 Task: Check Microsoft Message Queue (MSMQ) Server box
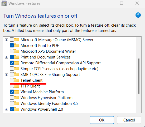coord(12,40)
